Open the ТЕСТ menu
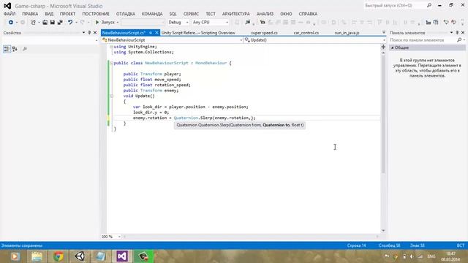The height and width of the screenshot is (263, 468). [211, 14]
